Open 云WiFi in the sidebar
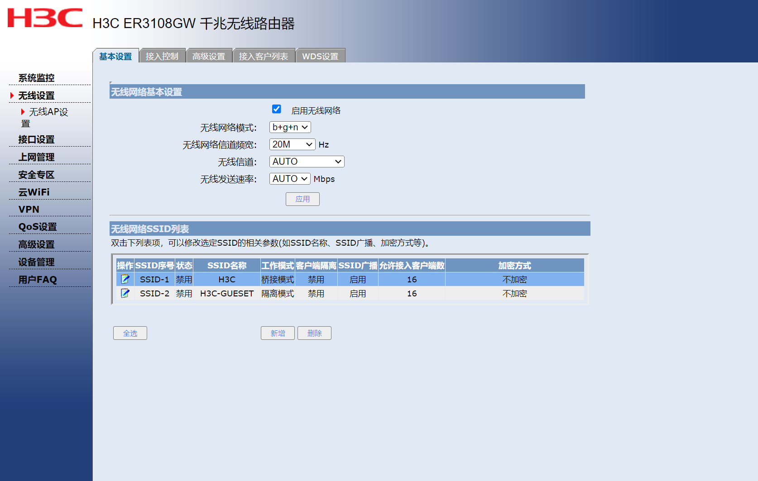The image size is (758, 481). (x=34, y=192)
